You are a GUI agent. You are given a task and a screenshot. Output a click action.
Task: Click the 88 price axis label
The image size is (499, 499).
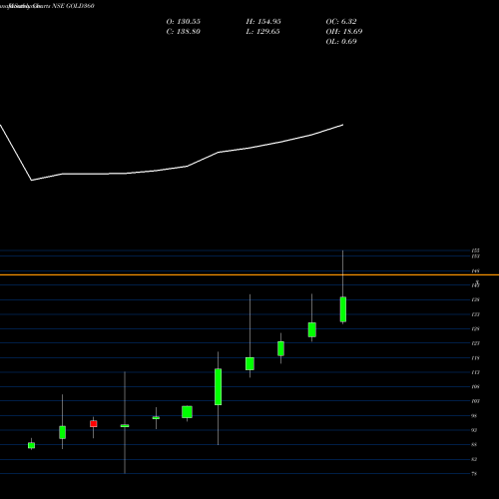(x=474, y=445)
